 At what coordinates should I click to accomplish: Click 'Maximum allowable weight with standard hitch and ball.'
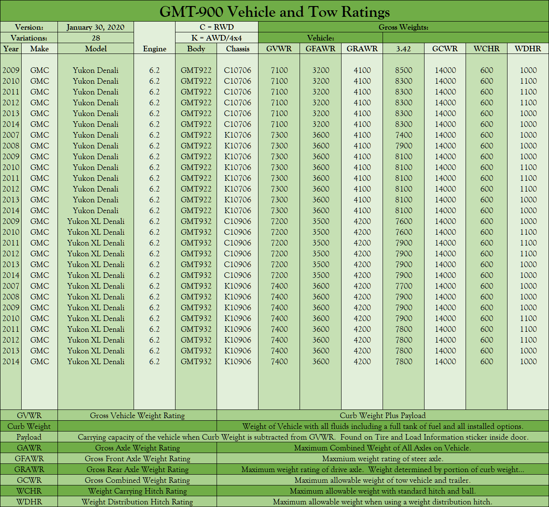(x=383, y=491)
